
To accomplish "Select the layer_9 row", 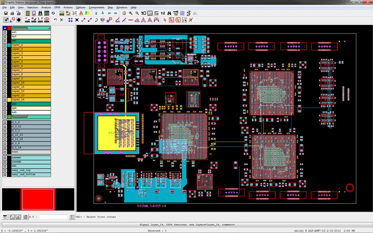I will click(31, 79).
